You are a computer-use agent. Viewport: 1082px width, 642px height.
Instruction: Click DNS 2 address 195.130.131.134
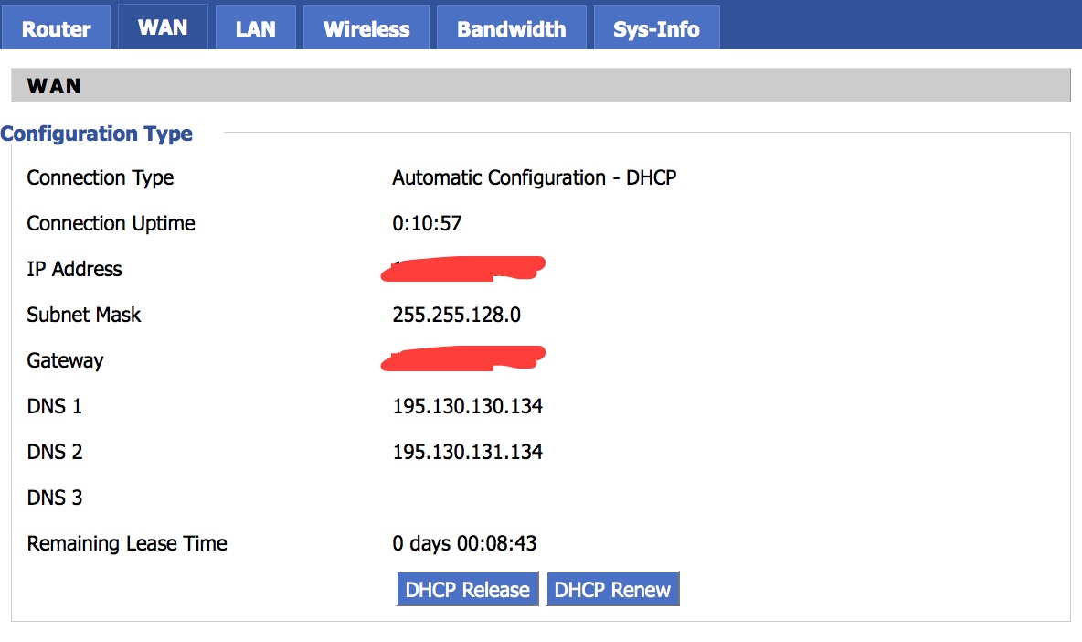coord(468,452)
